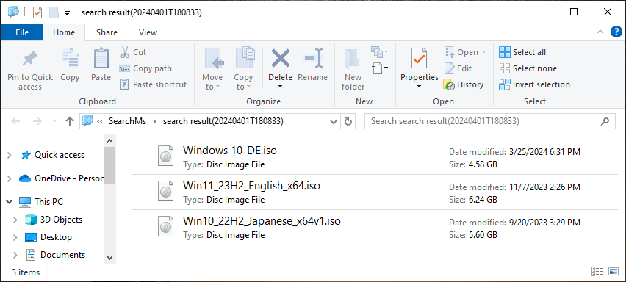Click Select all
Image resolution: width=626 pixels, height=282 pixels.
pyautogui.click(x=522, y=52)
